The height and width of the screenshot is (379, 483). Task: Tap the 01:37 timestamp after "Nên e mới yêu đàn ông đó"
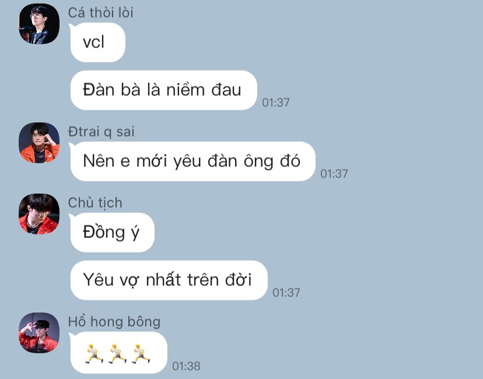[334, 174]
